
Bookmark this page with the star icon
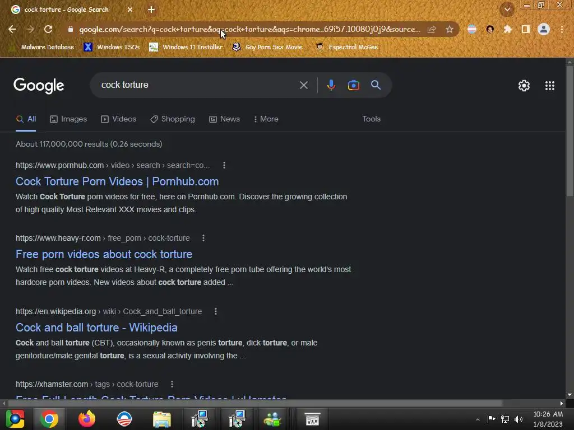tap(450, 29)
